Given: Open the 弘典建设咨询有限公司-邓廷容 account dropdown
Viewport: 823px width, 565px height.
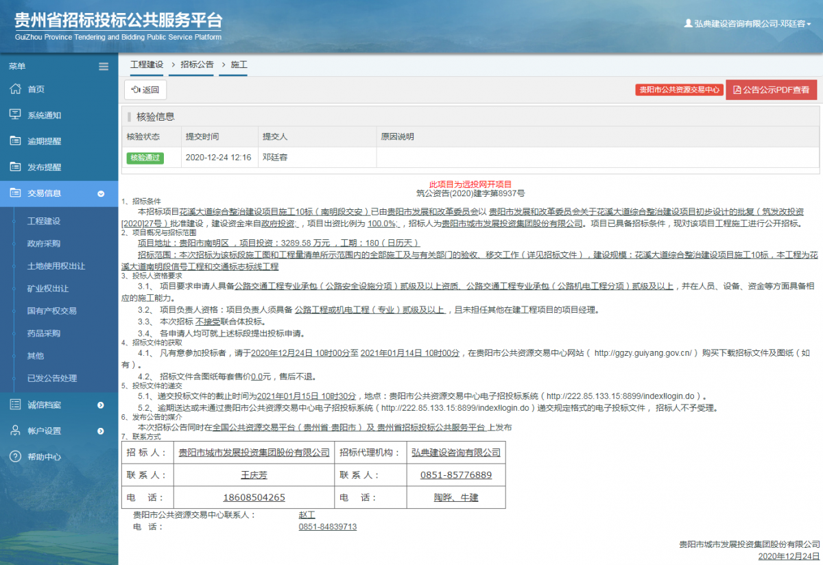Looking at the screenshot, I should click(x=749, y=23).
